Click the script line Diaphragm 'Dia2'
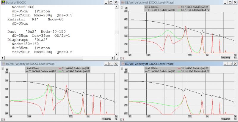Screen dimensions: 238x122 pos(27,40)
